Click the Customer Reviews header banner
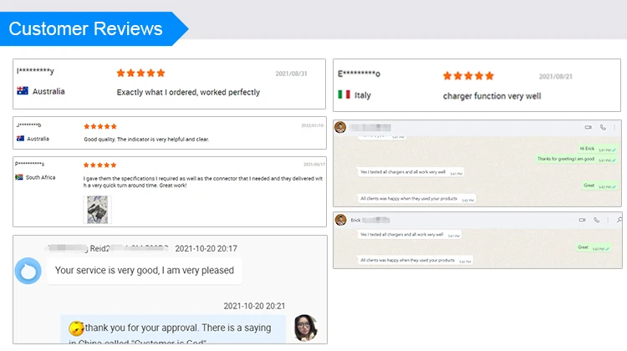Screen dimensions: 627x351 [94, 28]
